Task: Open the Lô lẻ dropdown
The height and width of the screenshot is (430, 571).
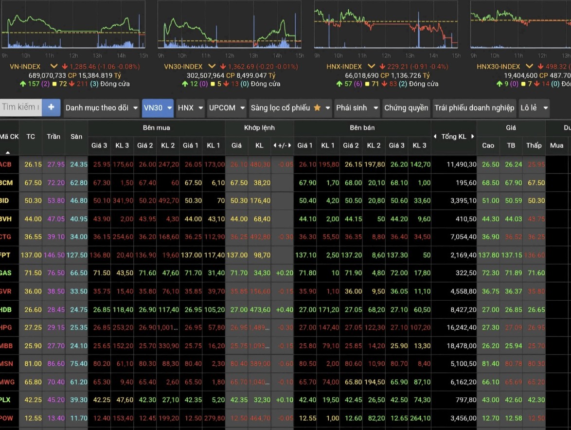Action: coord(534,107)
